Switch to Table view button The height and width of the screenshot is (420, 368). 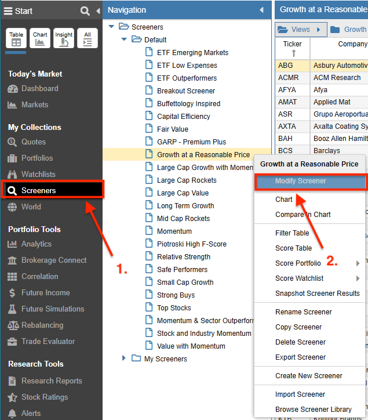(16, 38)
